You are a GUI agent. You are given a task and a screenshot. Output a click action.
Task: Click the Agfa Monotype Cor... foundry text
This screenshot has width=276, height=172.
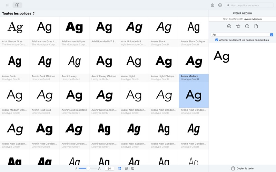(133, 45)
